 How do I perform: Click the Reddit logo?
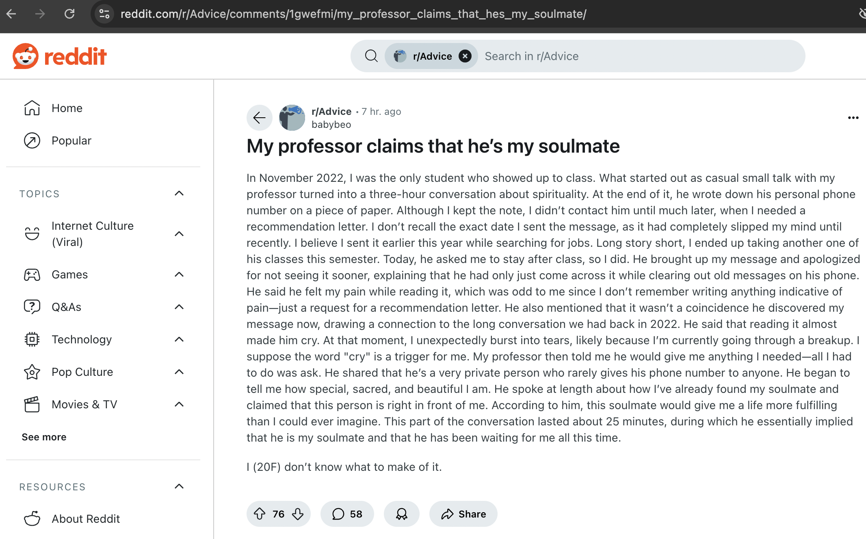point(59,56)
